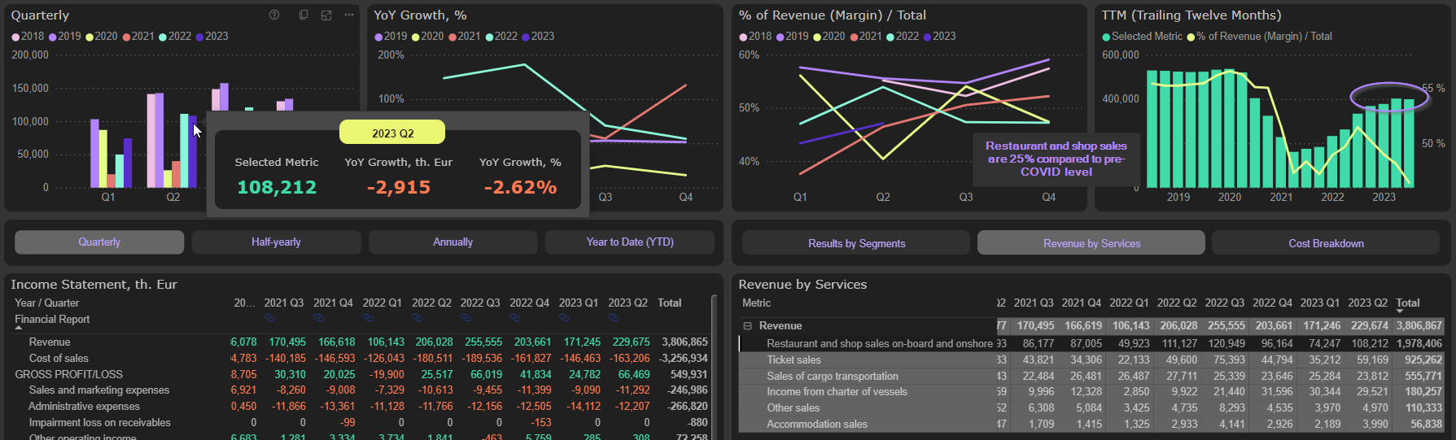Screen dimensions: 1456x440
Task: Click the Income Statement vertical scrollbar
Action: 715,366
